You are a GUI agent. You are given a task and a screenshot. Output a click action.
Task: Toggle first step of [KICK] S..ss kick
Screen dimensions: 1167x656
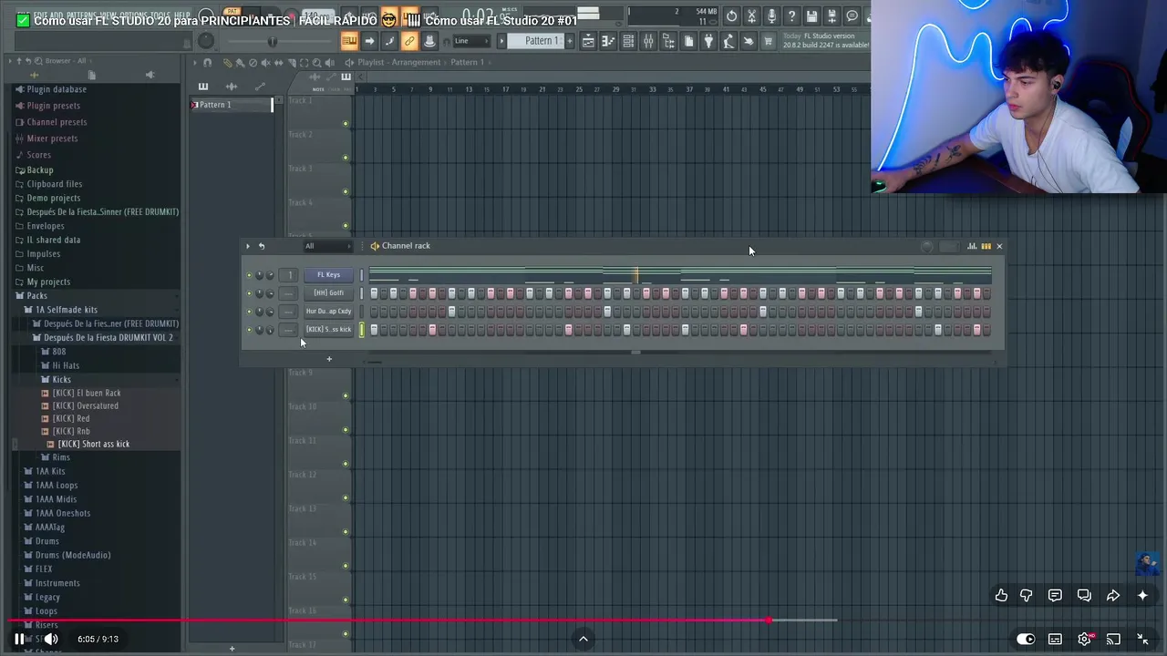(374, 330)
